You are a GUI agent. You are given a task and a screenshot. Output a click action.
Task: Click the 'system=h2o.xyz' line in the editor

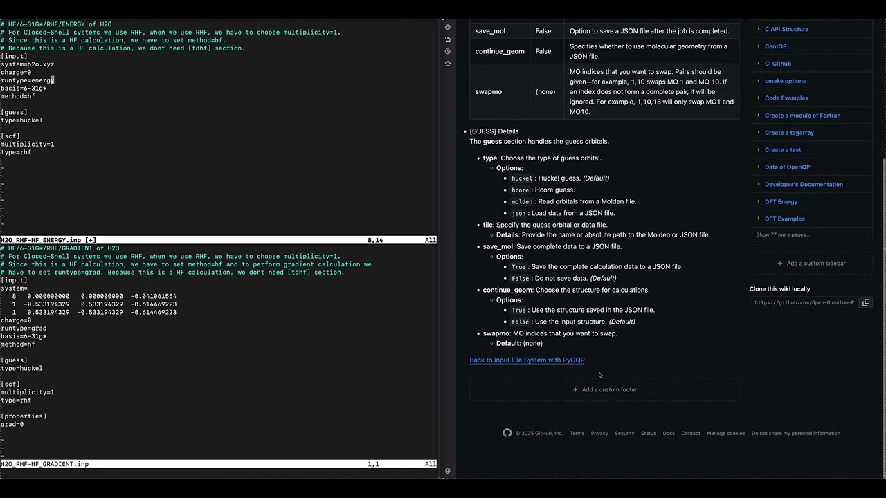pos(27,64)
